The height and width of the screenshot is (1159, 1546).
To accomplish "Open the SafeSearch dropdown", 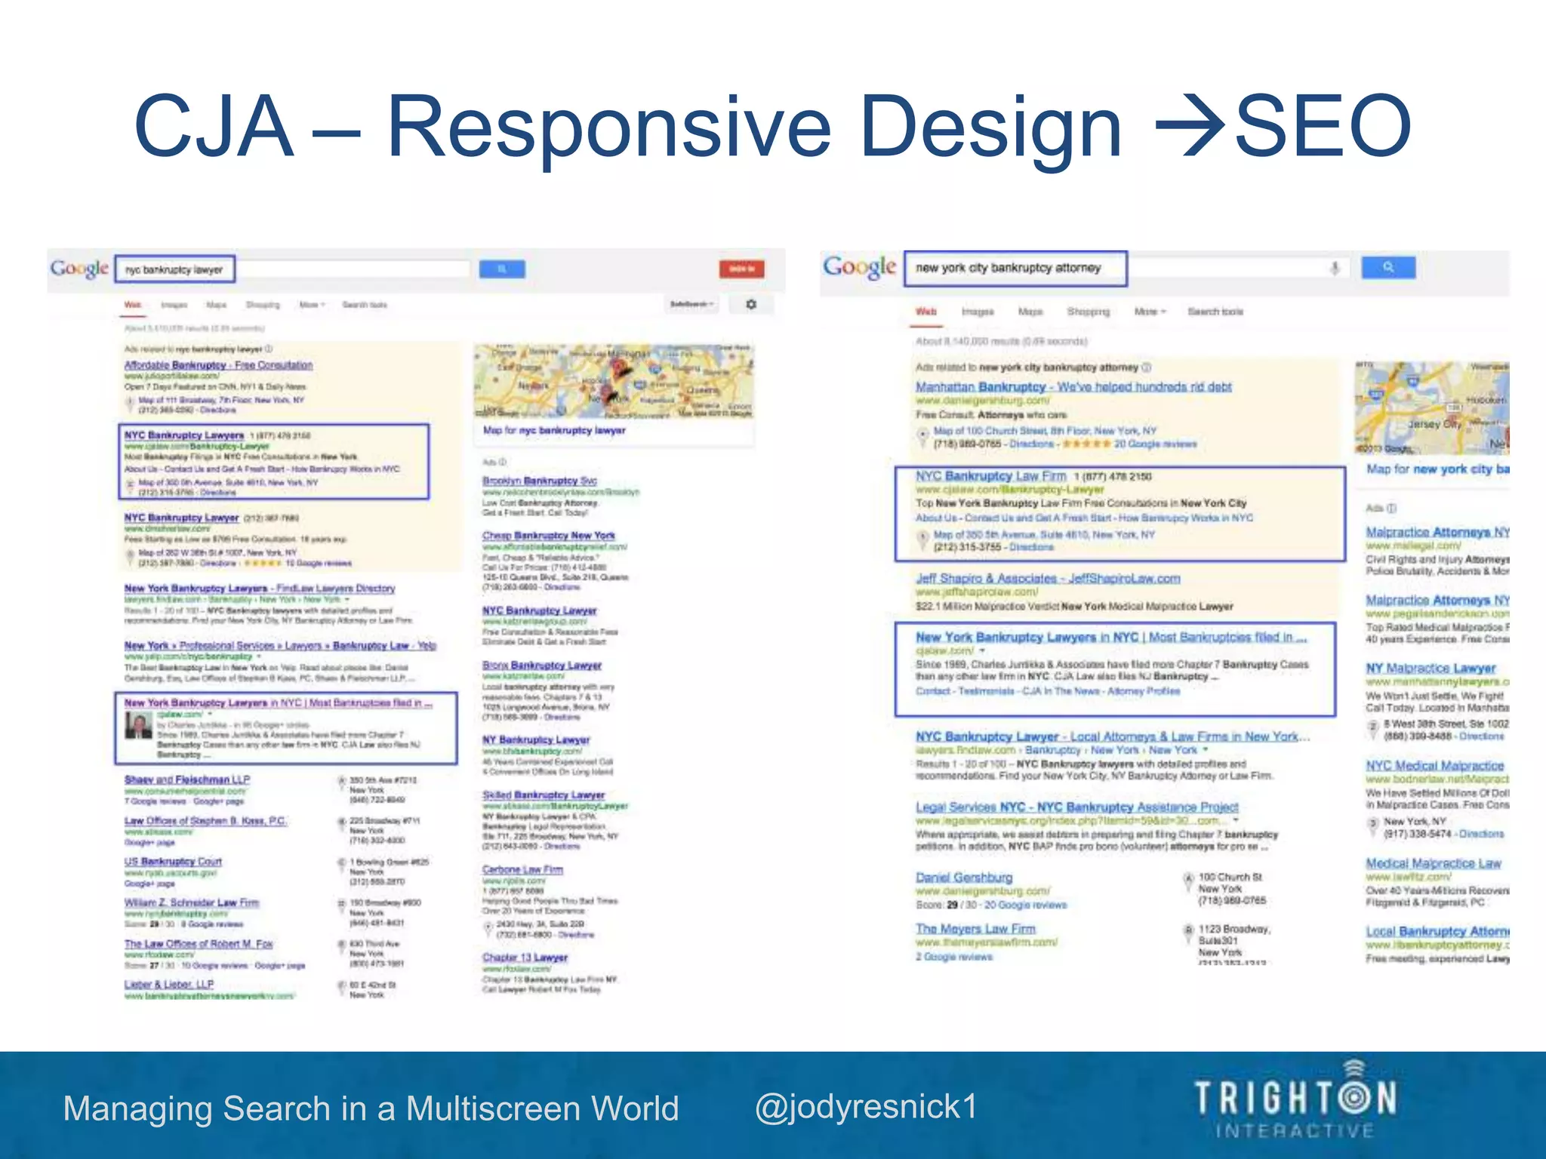I will 692,304.
